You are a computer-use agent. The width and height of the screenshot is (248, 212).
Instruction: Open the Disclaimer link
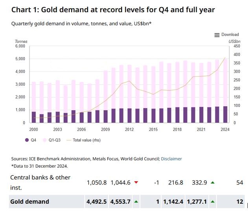pyautogui.click(x=171, y=159)
